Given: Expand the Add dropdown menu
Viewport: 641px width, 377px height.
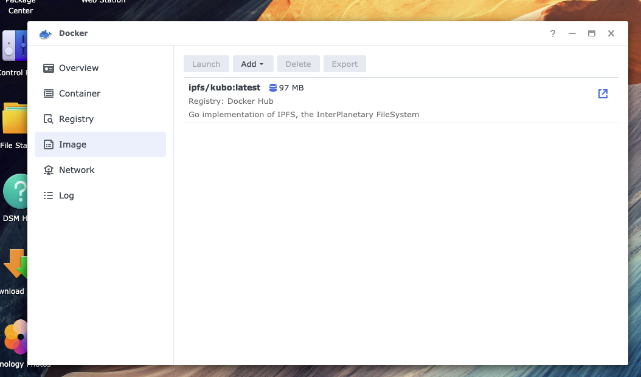Looking at the screenshot, I should [x=253, y=64].
